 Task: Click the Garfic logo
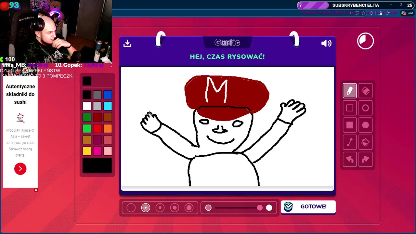pos(227,43)
